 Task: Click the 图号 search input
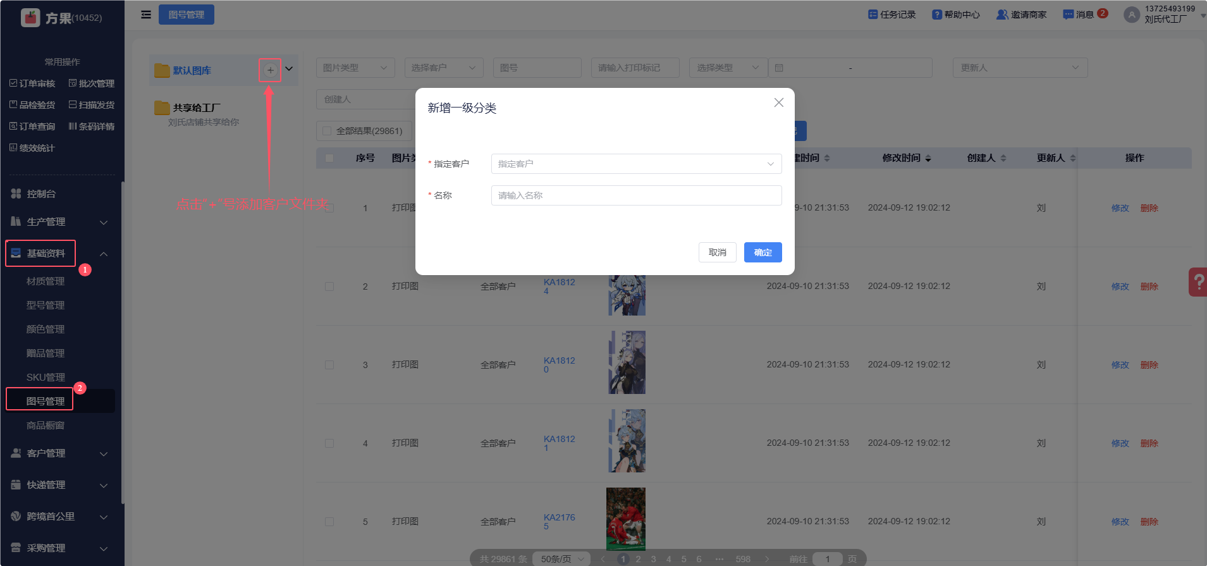tap(537, 68)
